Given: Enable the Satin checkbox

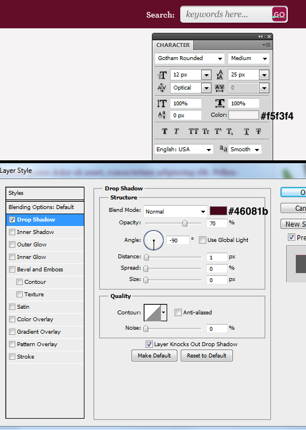Looking at the screenshot, I should tap(12, 306).
